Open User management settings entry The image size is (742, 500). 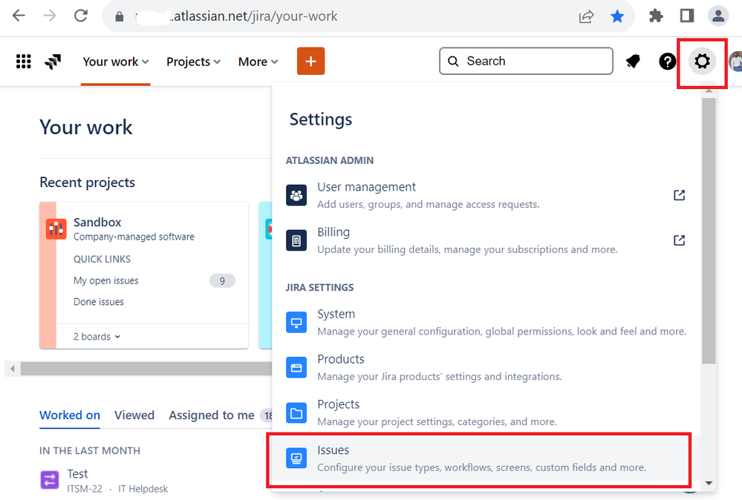click(486, 195)
